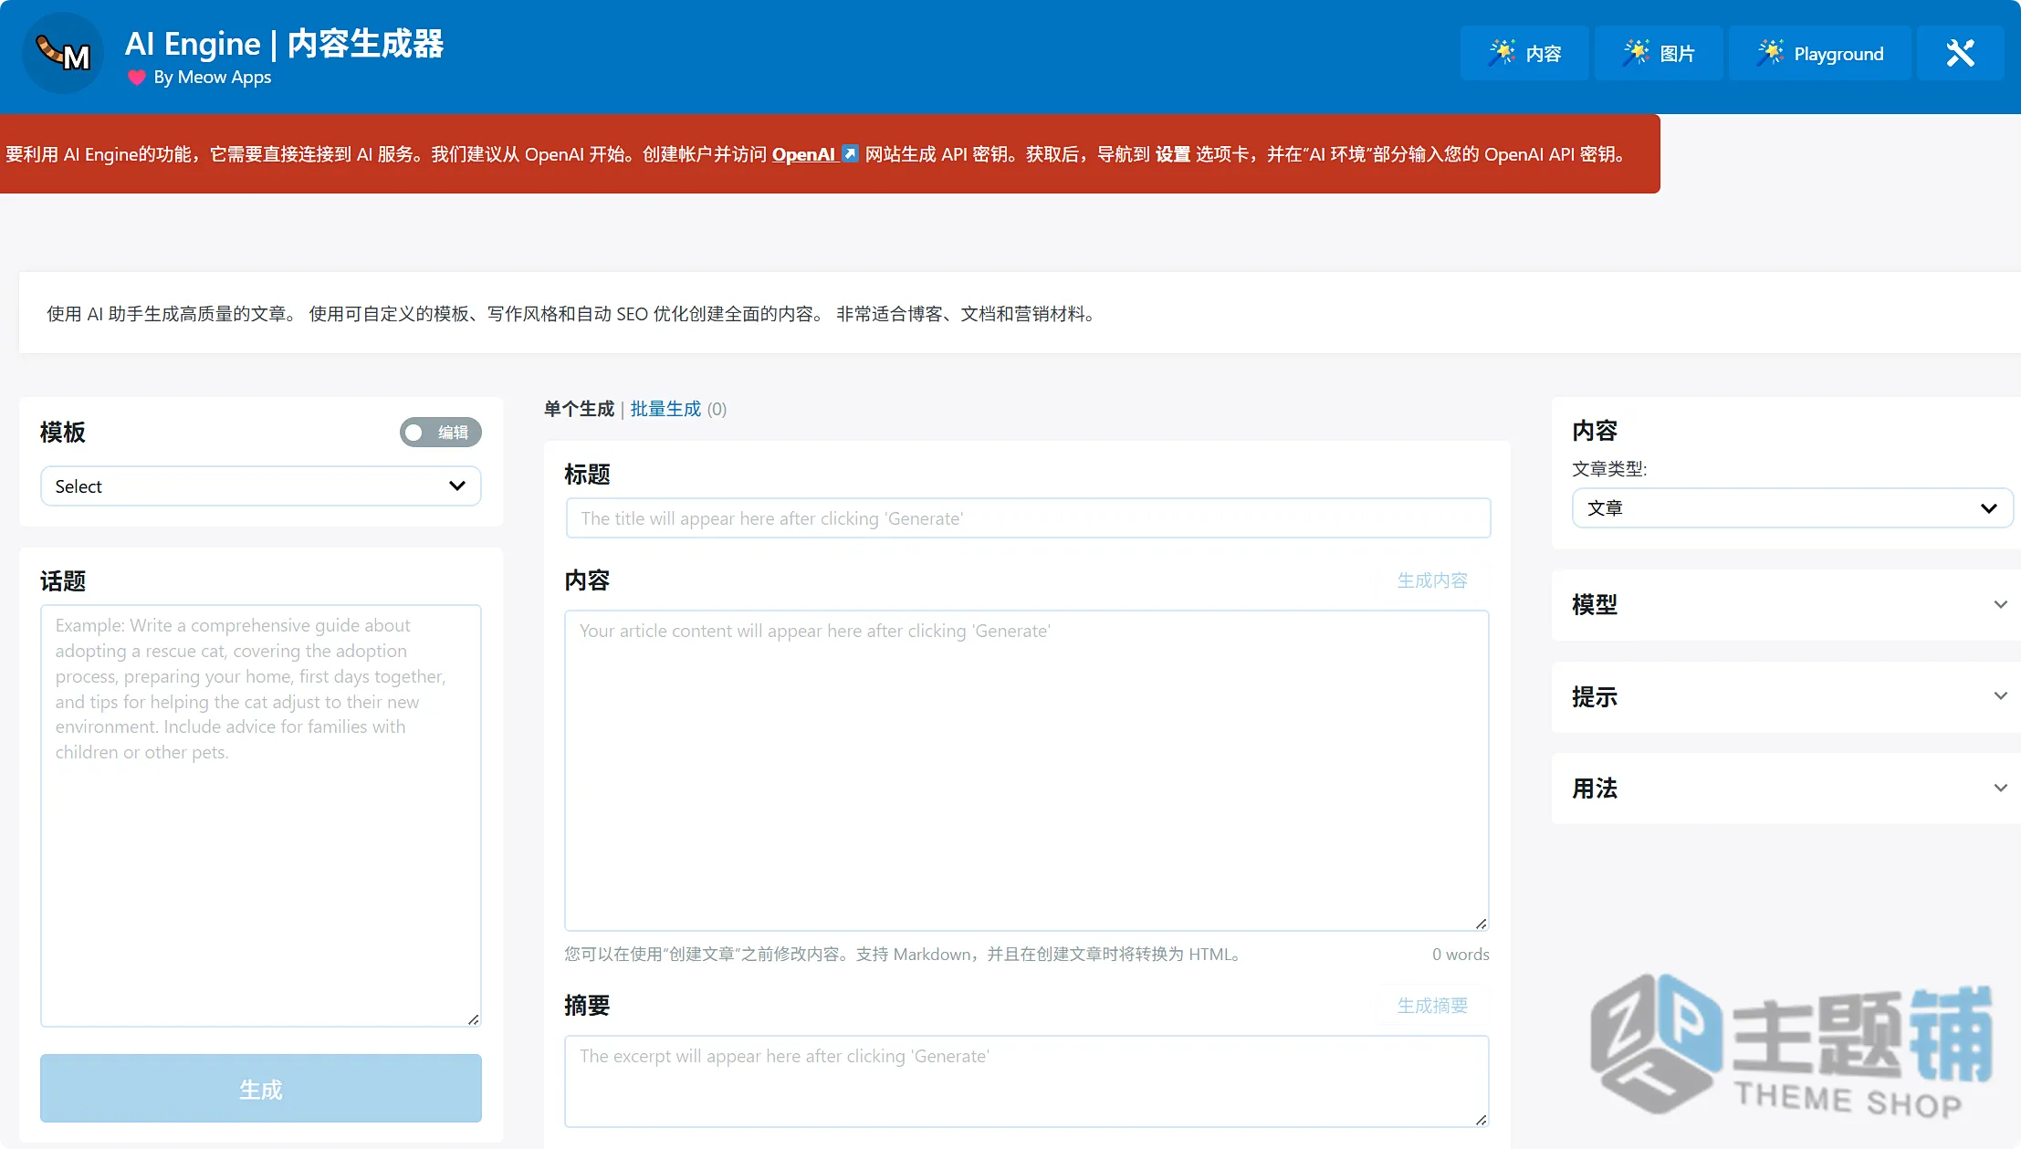
Task: Switch to the Playground tab
Action: [x=1820, y=53]
